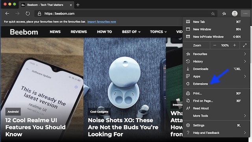
Task: Click the Cool Gadgets category tag
Action: 99,112
